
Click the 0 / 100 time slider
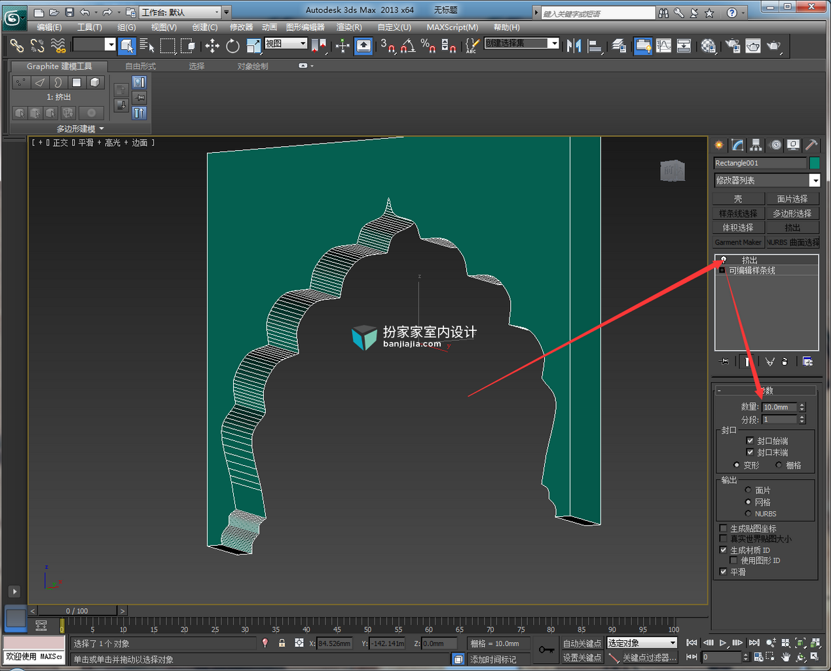(77, 611)
